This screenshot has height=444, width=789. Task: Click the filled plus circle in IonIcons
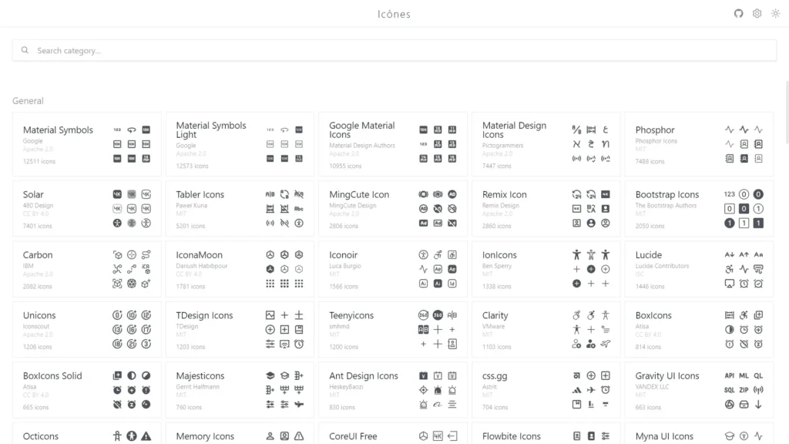pos(591,269)
